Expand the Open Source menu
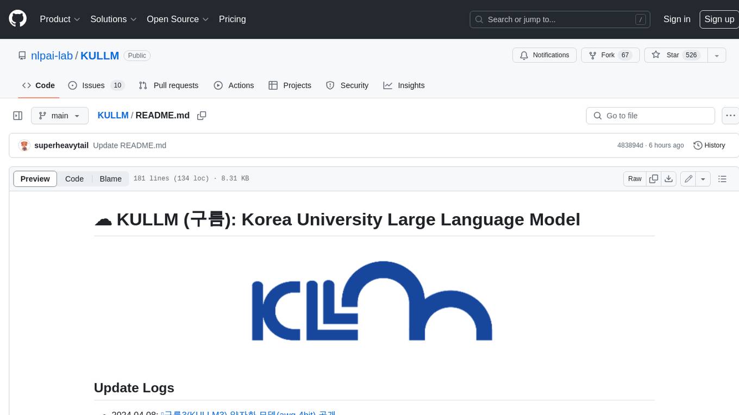The image size is (739, 415). pos(178,19)
